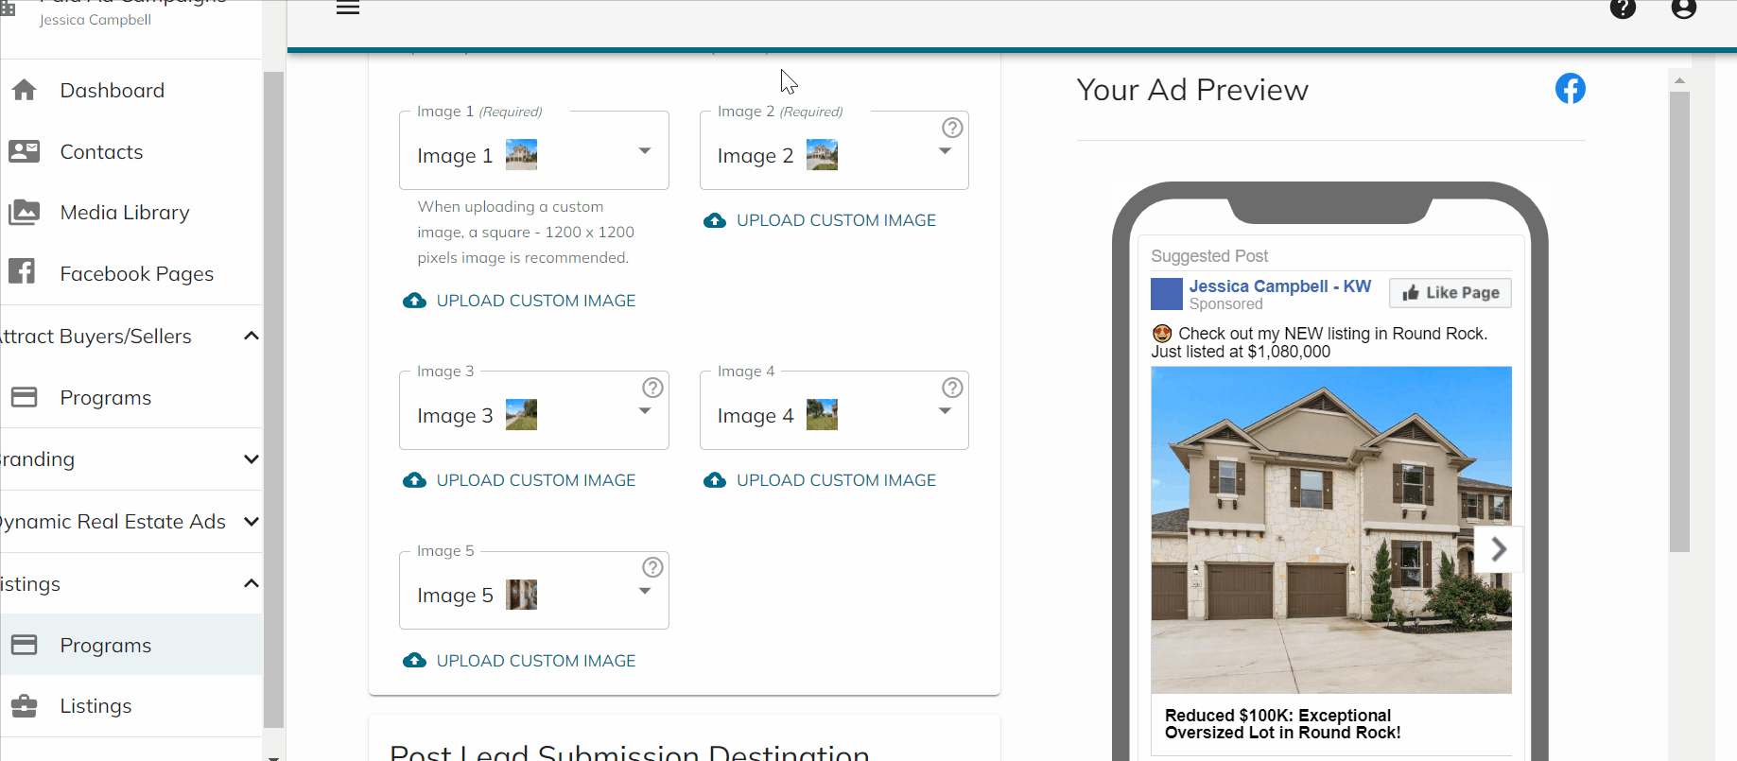Click the cloud upload icon under Image 1

click(x=414, y=301)
